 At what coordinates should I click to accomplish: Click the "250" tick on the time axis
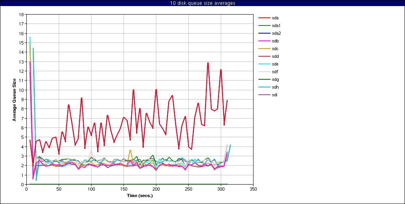coord(189,189)
